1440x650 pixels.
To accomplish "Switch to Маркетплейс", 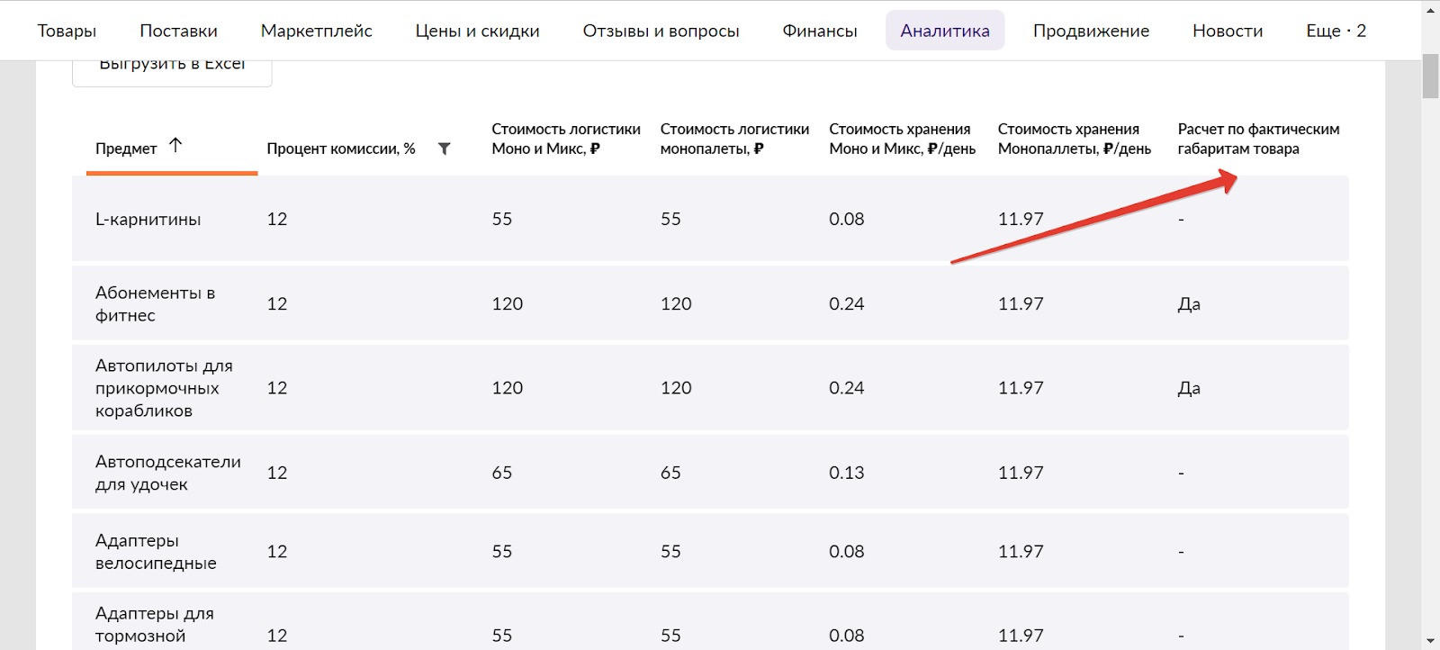I will point(316,31).
